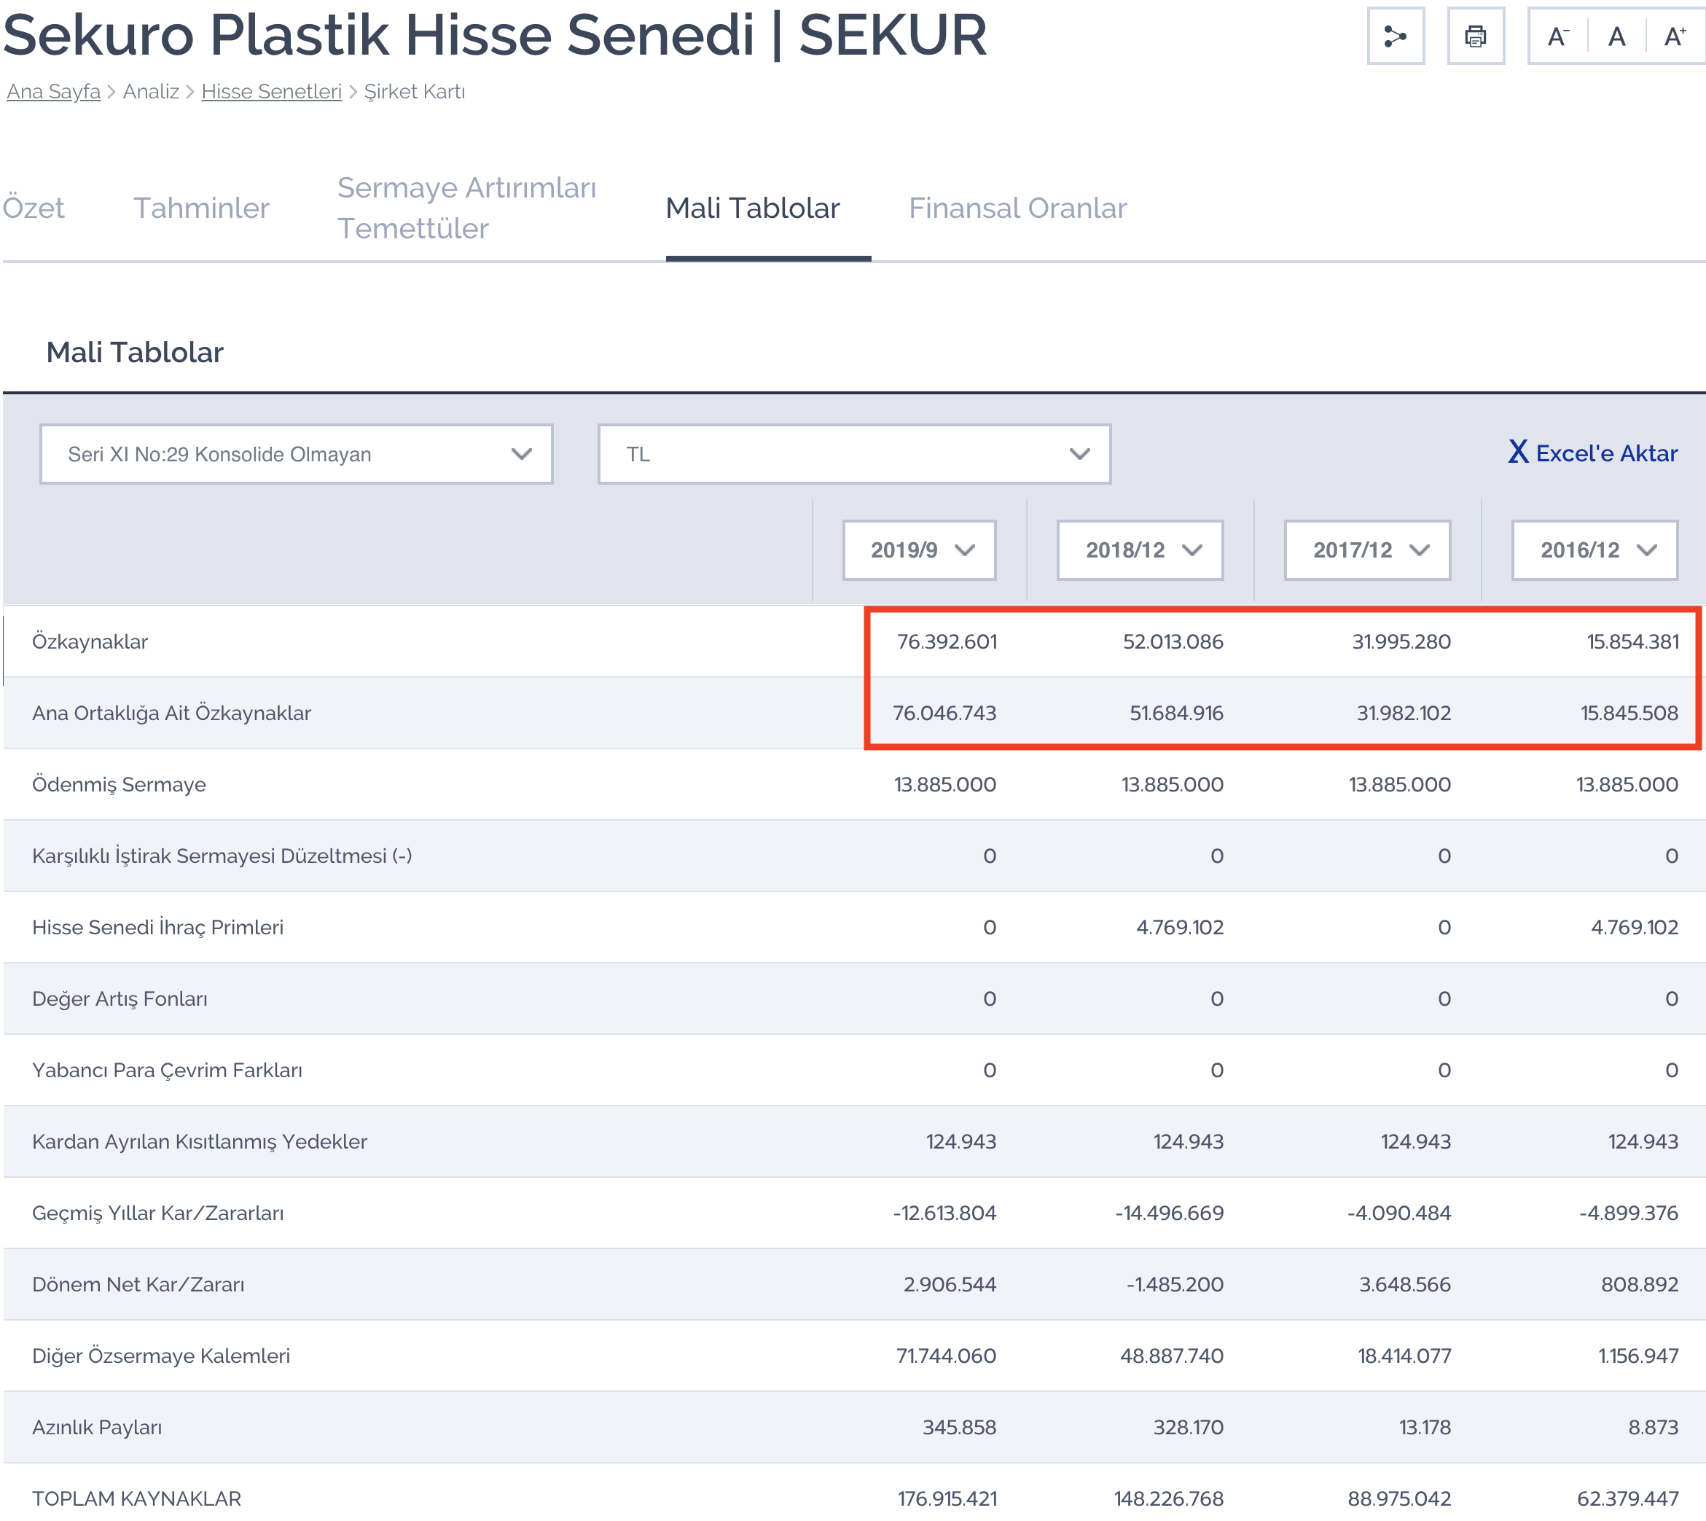Click Değer Artış Fonları row label

click(120, 998)
